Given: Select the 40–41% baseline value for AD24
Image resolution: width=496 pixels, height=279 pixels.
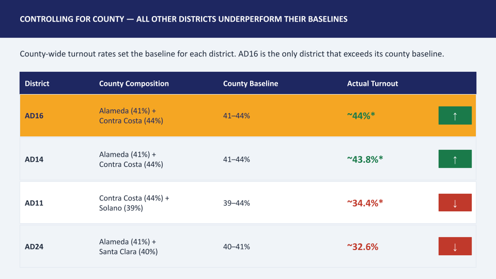Looking at the screenshot, I should click(236, 247).
